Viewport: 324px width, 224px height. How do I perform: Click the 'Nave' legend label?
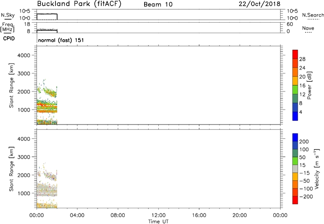pyautogui.click(x=308, y=28)
